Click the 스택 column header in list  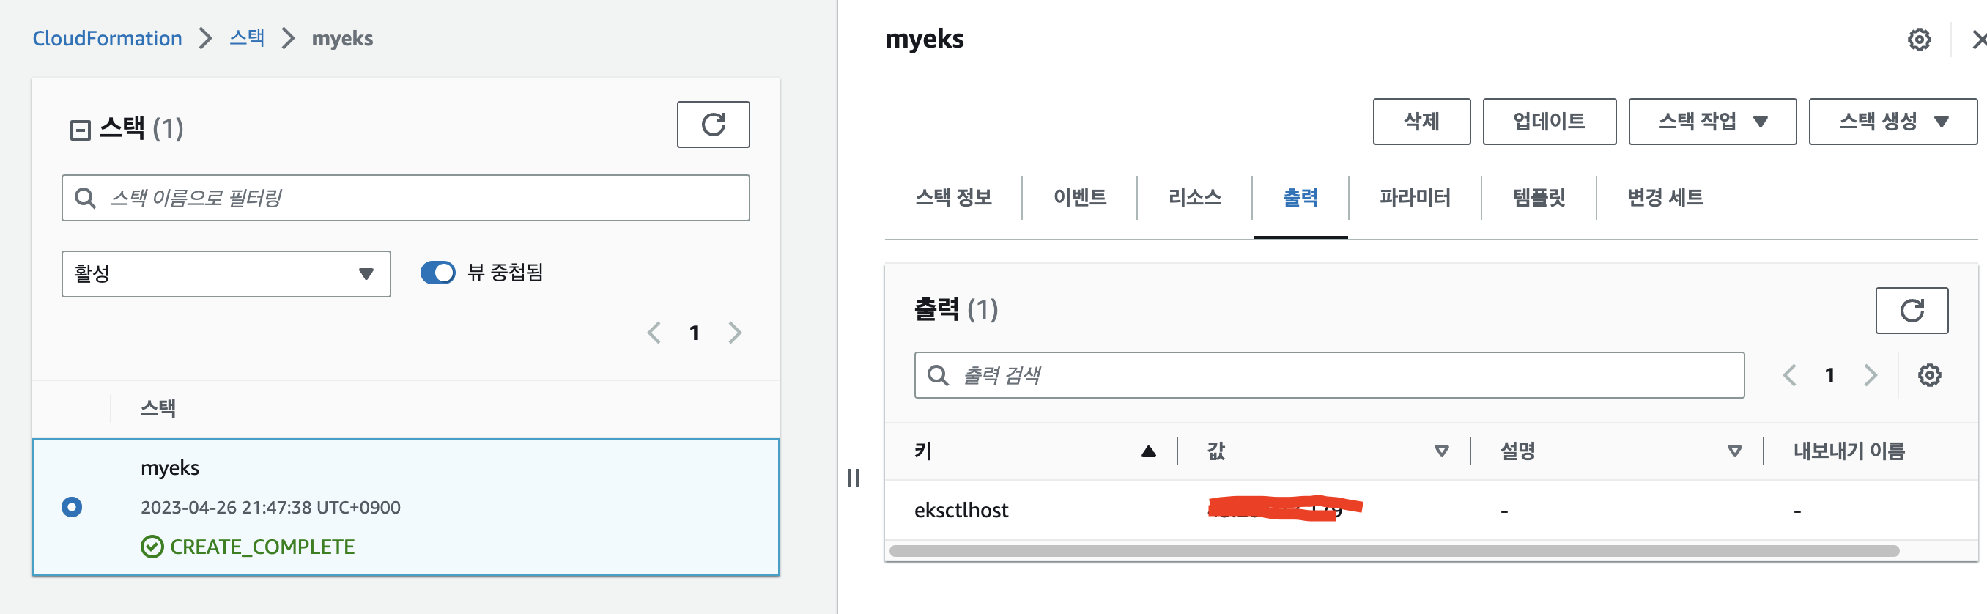pos(158,409)
